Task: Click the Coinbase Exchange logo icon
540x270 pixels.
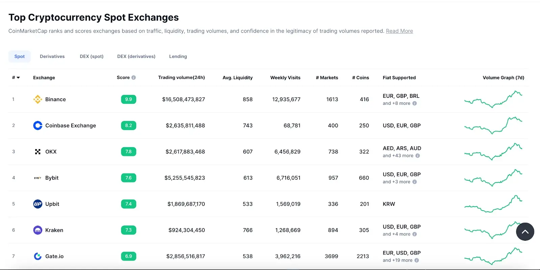Action: 38,125
